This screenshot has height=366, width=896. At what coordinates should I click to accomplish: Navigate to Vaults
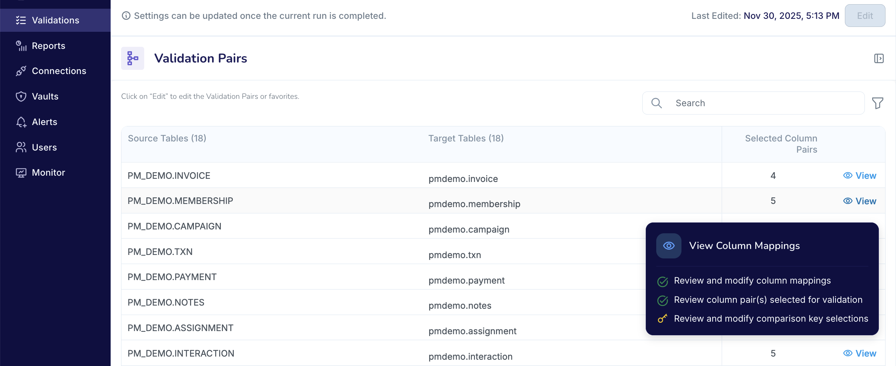click(45, 96)
